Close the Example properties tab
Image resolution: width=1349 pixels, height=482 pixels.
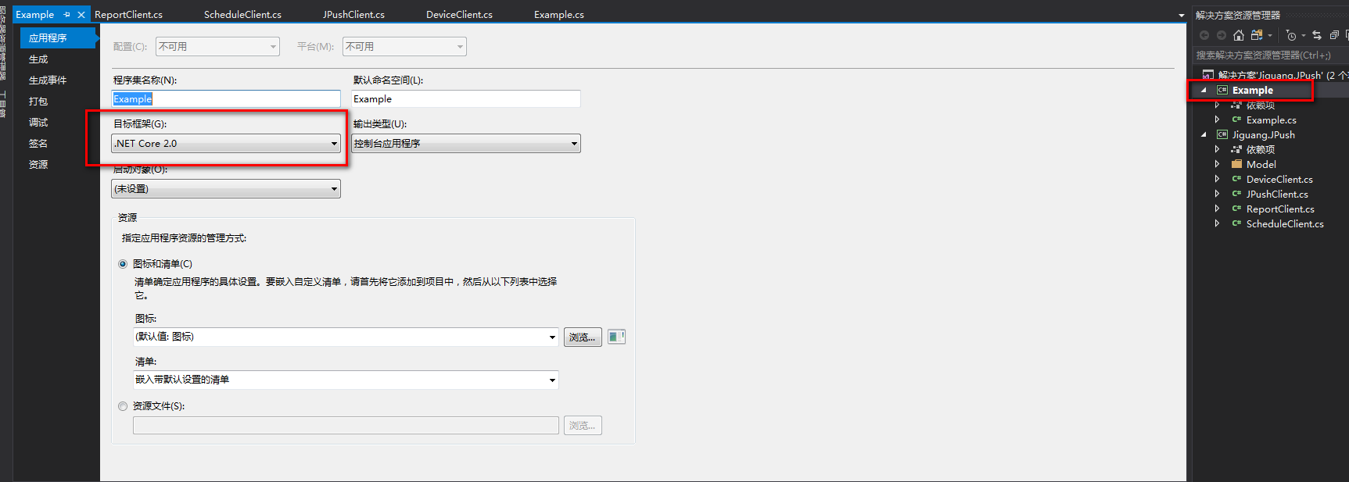click(81, 15)
